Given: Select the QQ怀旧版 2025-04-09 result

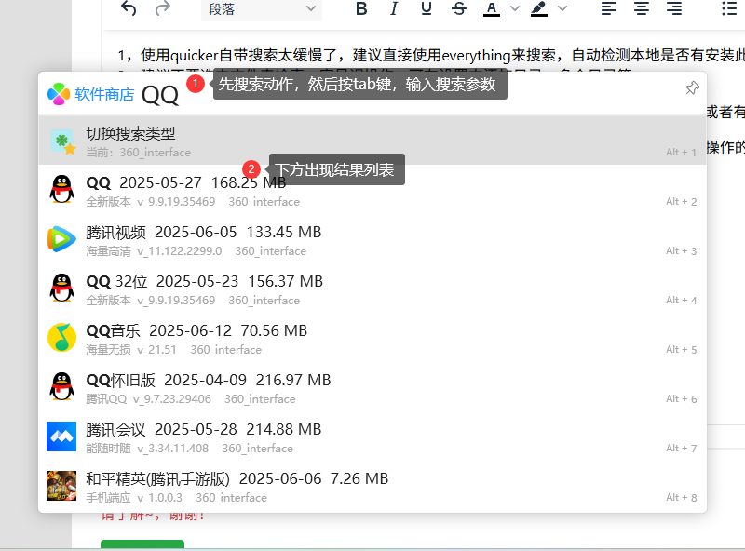Looking at the screenshot, I should tap(372, 387).
